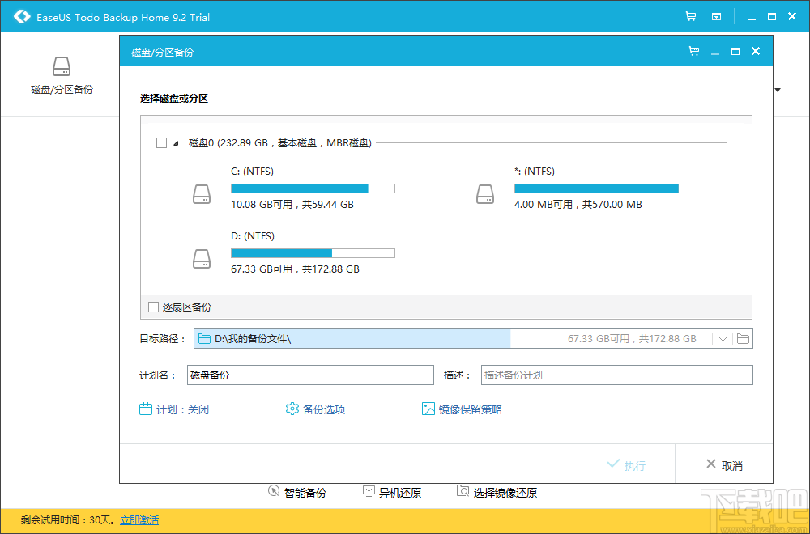Open 备份选项 via the gear icon
The height and width of the screenshot is (534, 810).
292,409
